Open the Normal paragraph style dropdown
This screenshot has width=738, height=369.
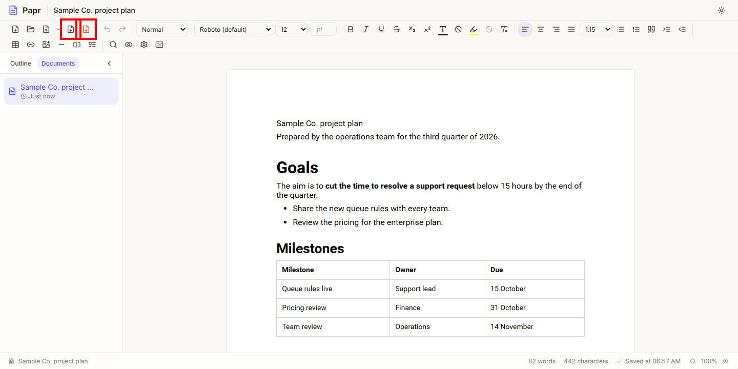pos(162,29)
